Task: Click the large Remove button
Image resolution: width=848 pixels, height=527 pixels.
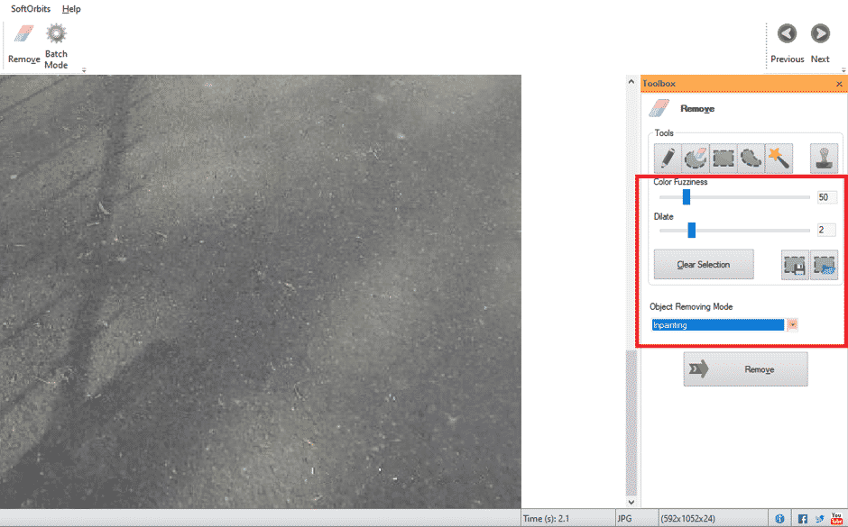Action: coord(745,369)
